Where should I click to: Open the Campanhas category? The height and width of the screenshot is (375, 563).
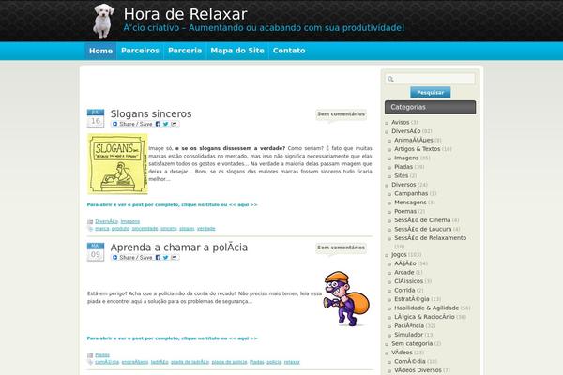click(x=411, y=193)
